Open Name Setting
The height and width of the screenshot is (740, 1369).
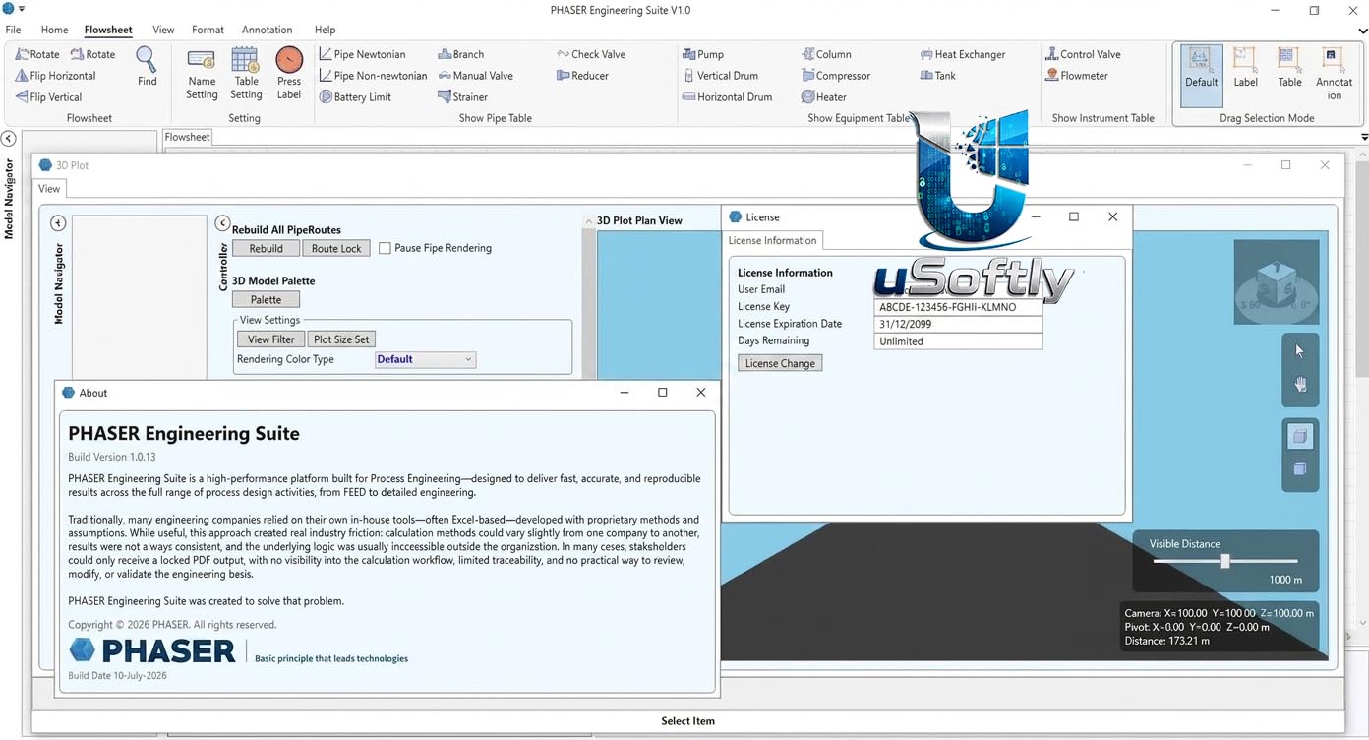pyautogui.click(x=202, y=73)
